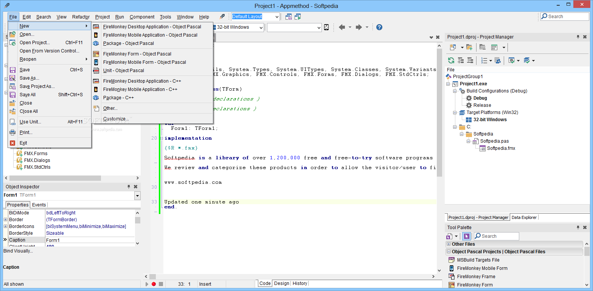Click the add-folder icon in Project Manager
Image resolution: width=593 pixels, height=291 pixels.
(469, 47)
